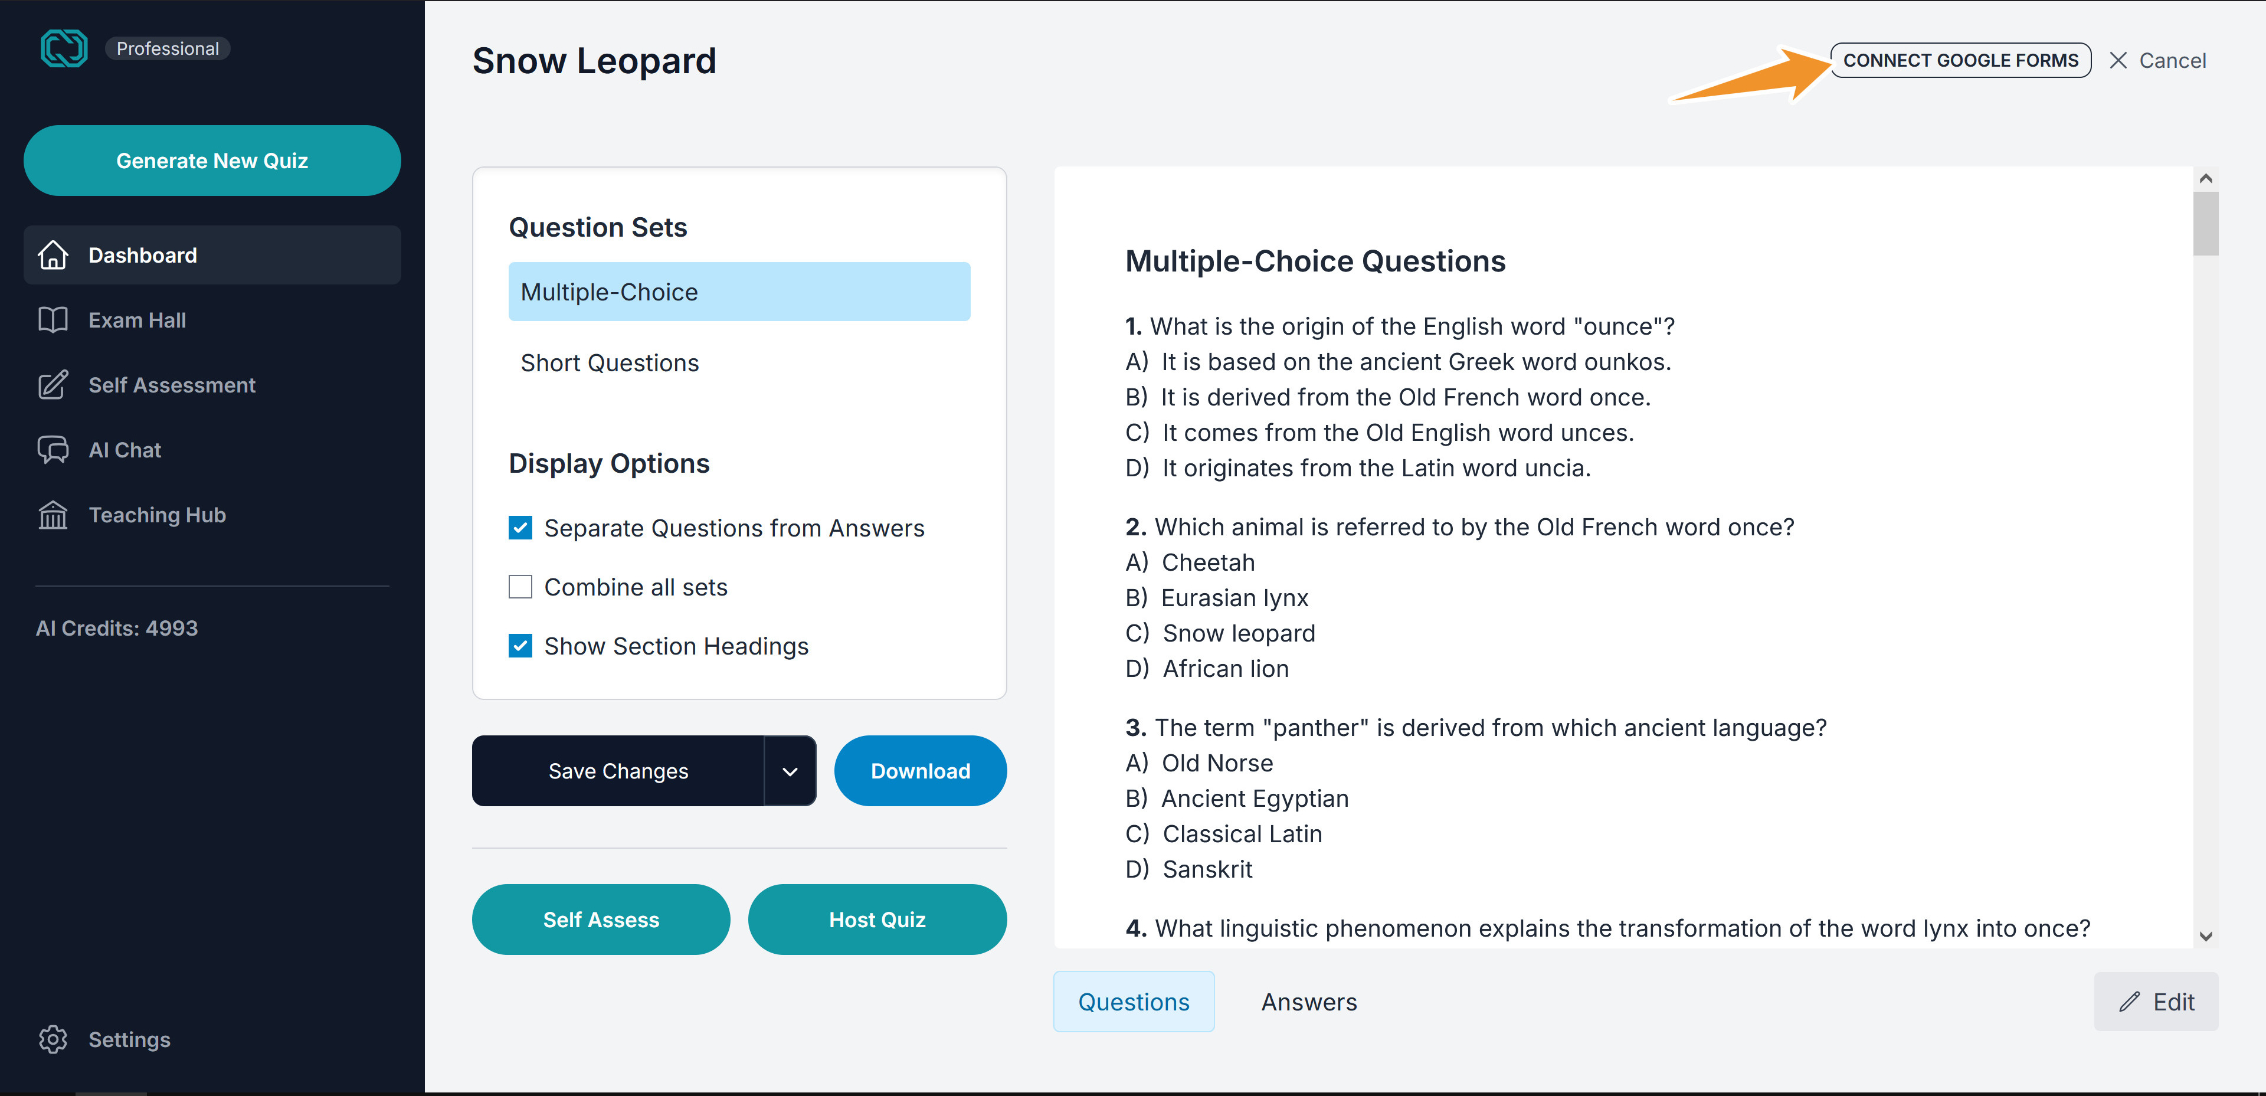Click the scrollbar down arrow
The width and height of the screenshot is (2266, 1096).
(2205, 936)
